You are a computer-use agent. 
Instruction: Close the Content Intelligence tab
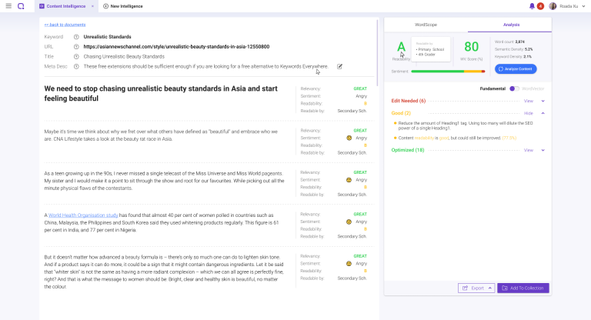point(92,6)
